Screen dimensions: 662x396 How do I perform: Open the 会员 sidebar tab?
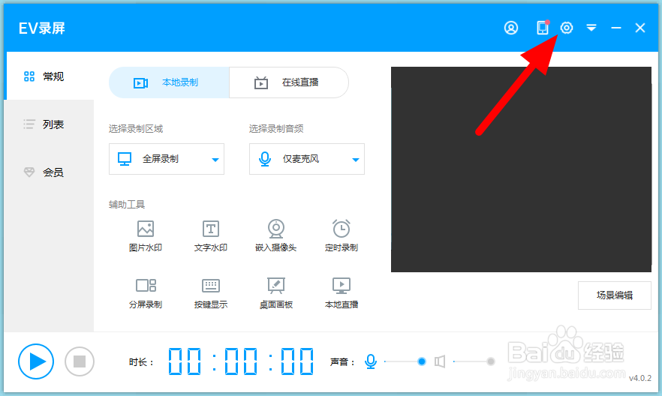49,172
